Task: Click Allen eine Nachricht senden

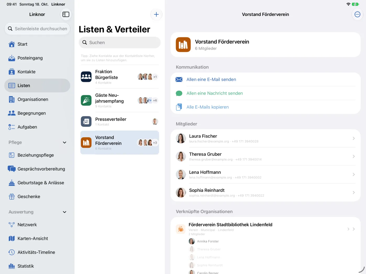Action: pyautogui.click(x=215, y=93)
